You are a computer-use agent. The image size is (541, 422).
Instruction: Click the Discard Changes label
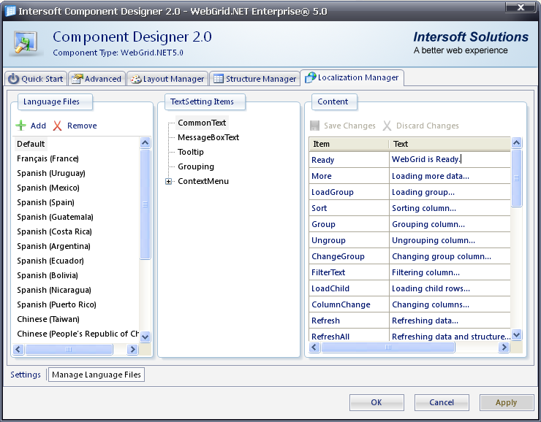click(x=428, y=126)
